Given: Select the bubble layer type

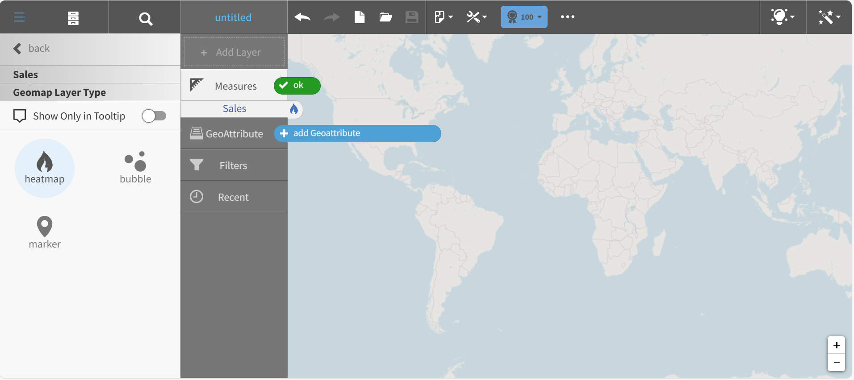Looking at the screenshot, I should pos(135,168).
